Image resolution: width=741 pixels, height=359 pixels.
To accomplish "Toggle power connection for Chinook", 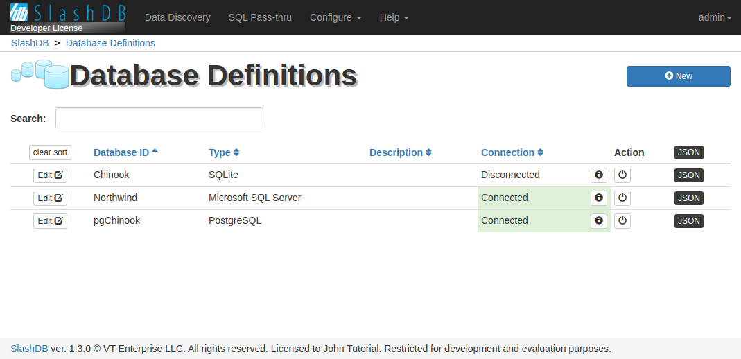I will [622, 175].
